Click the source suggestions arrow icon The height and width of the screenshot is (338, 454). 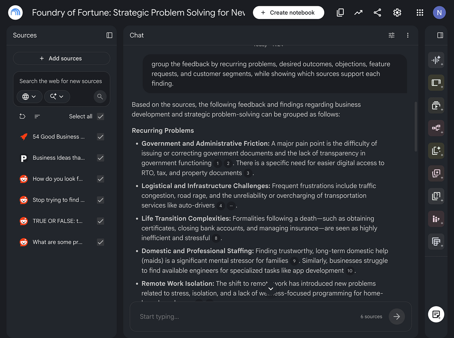point(22,116)
